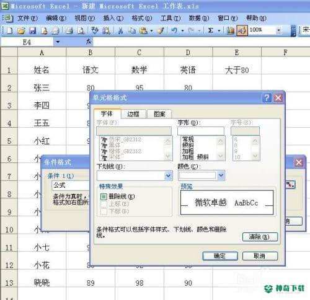Click the 清除 button
This screenshot has height=300, width=310.
point(260,237)
